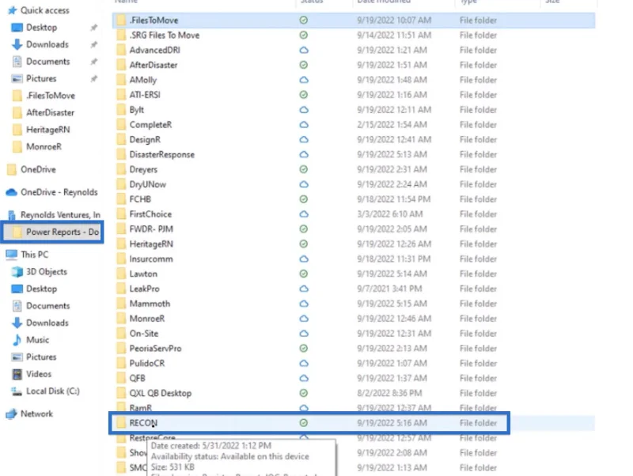This screenshot has height=476, width=633.
Task: Select OneDrive in navigation pane
Action: (32, 169)
